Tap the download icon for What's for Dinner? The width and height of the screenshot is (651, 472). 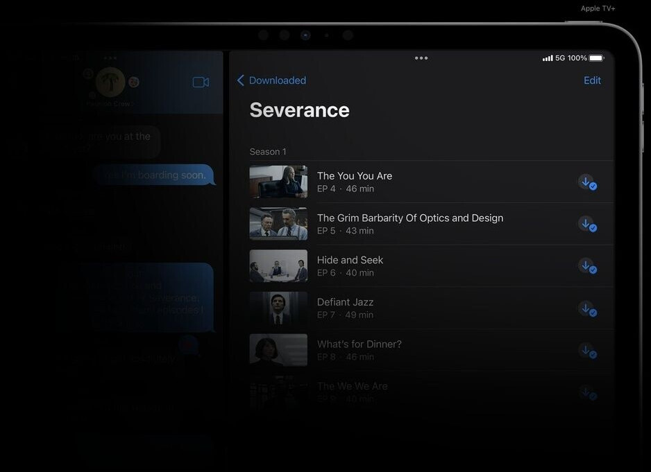(x=587, y=351)
